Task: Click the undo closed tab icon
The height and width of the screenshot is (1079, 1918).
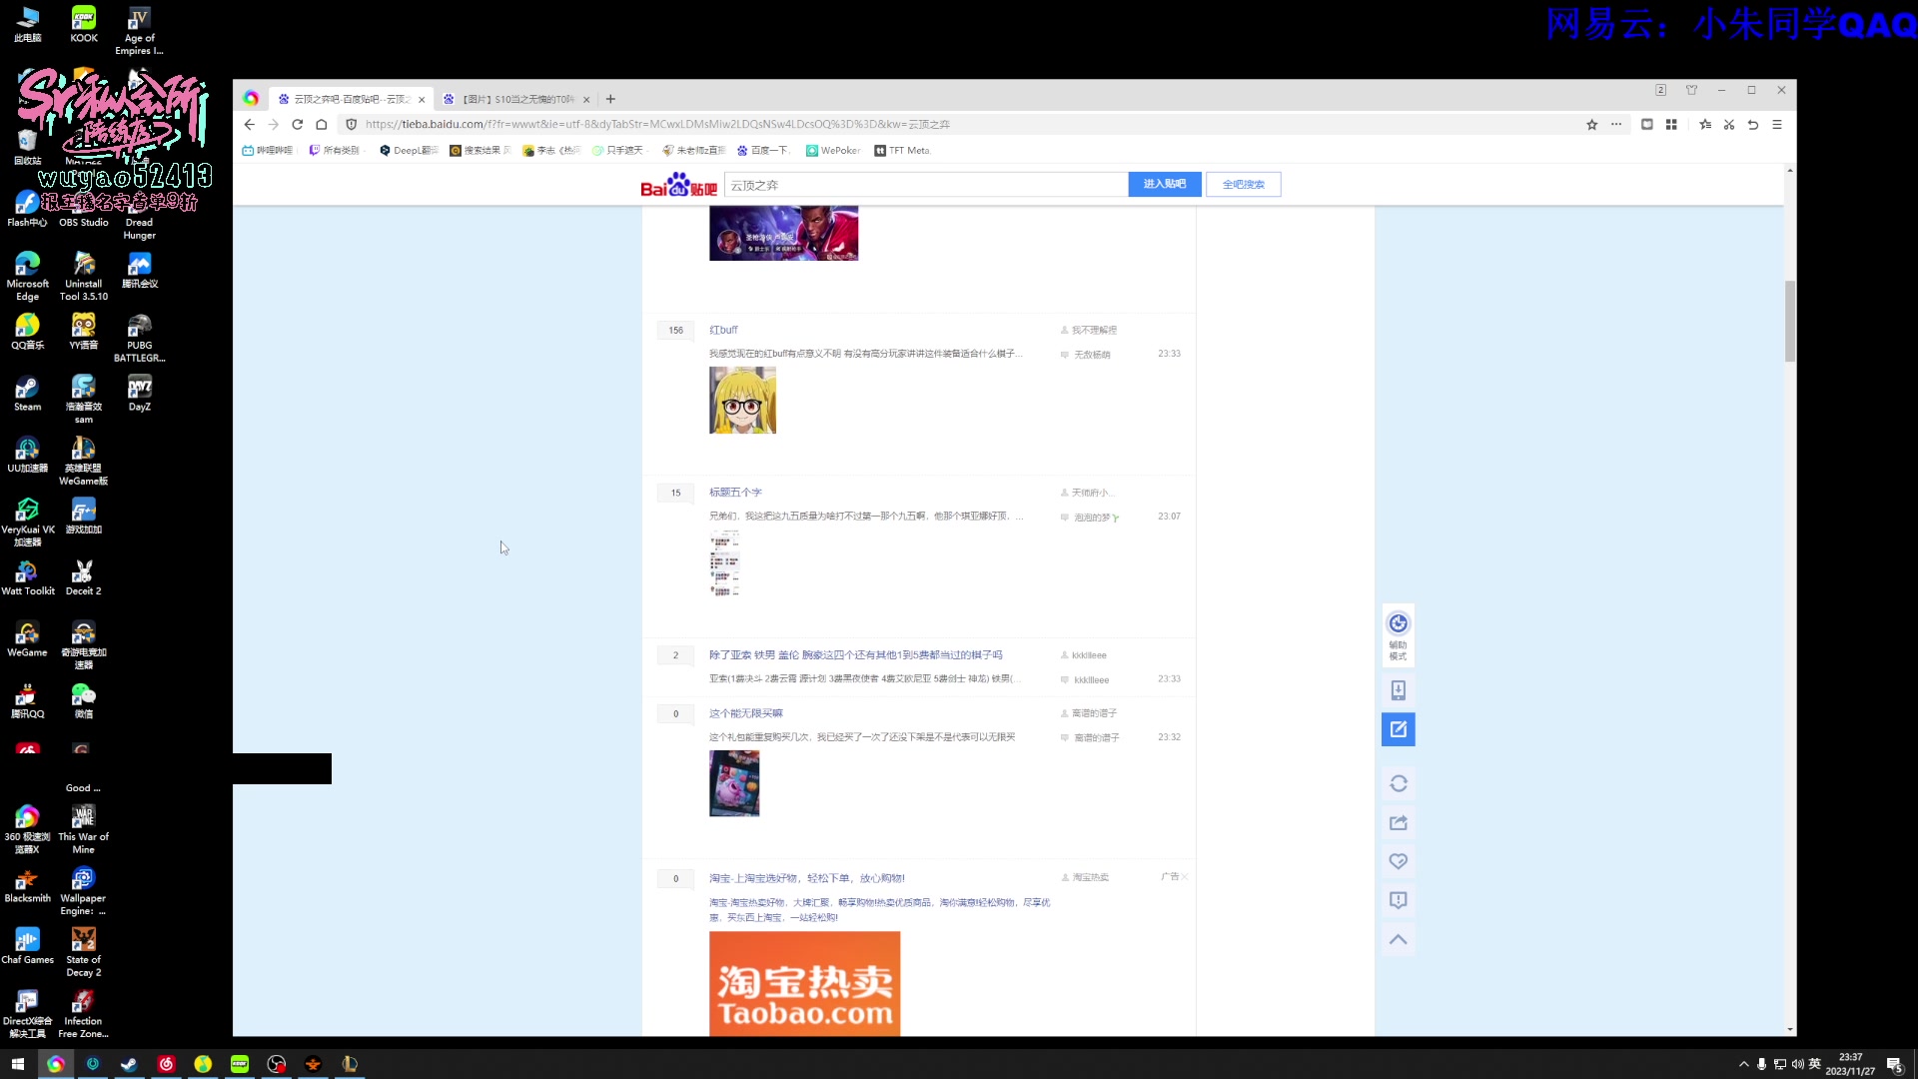Action: click(x=1753, y=125)
